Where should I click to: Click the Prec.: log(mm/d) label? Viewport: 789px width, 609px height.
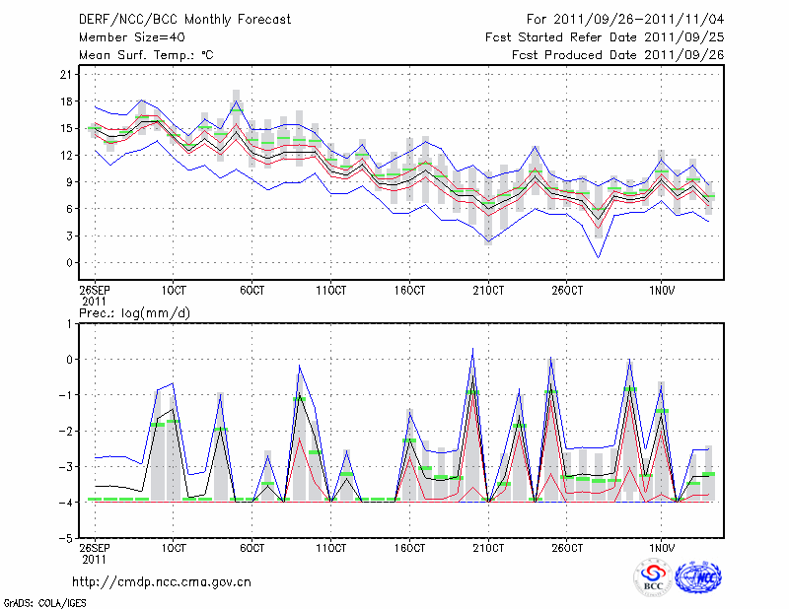(x=134, y=312)
